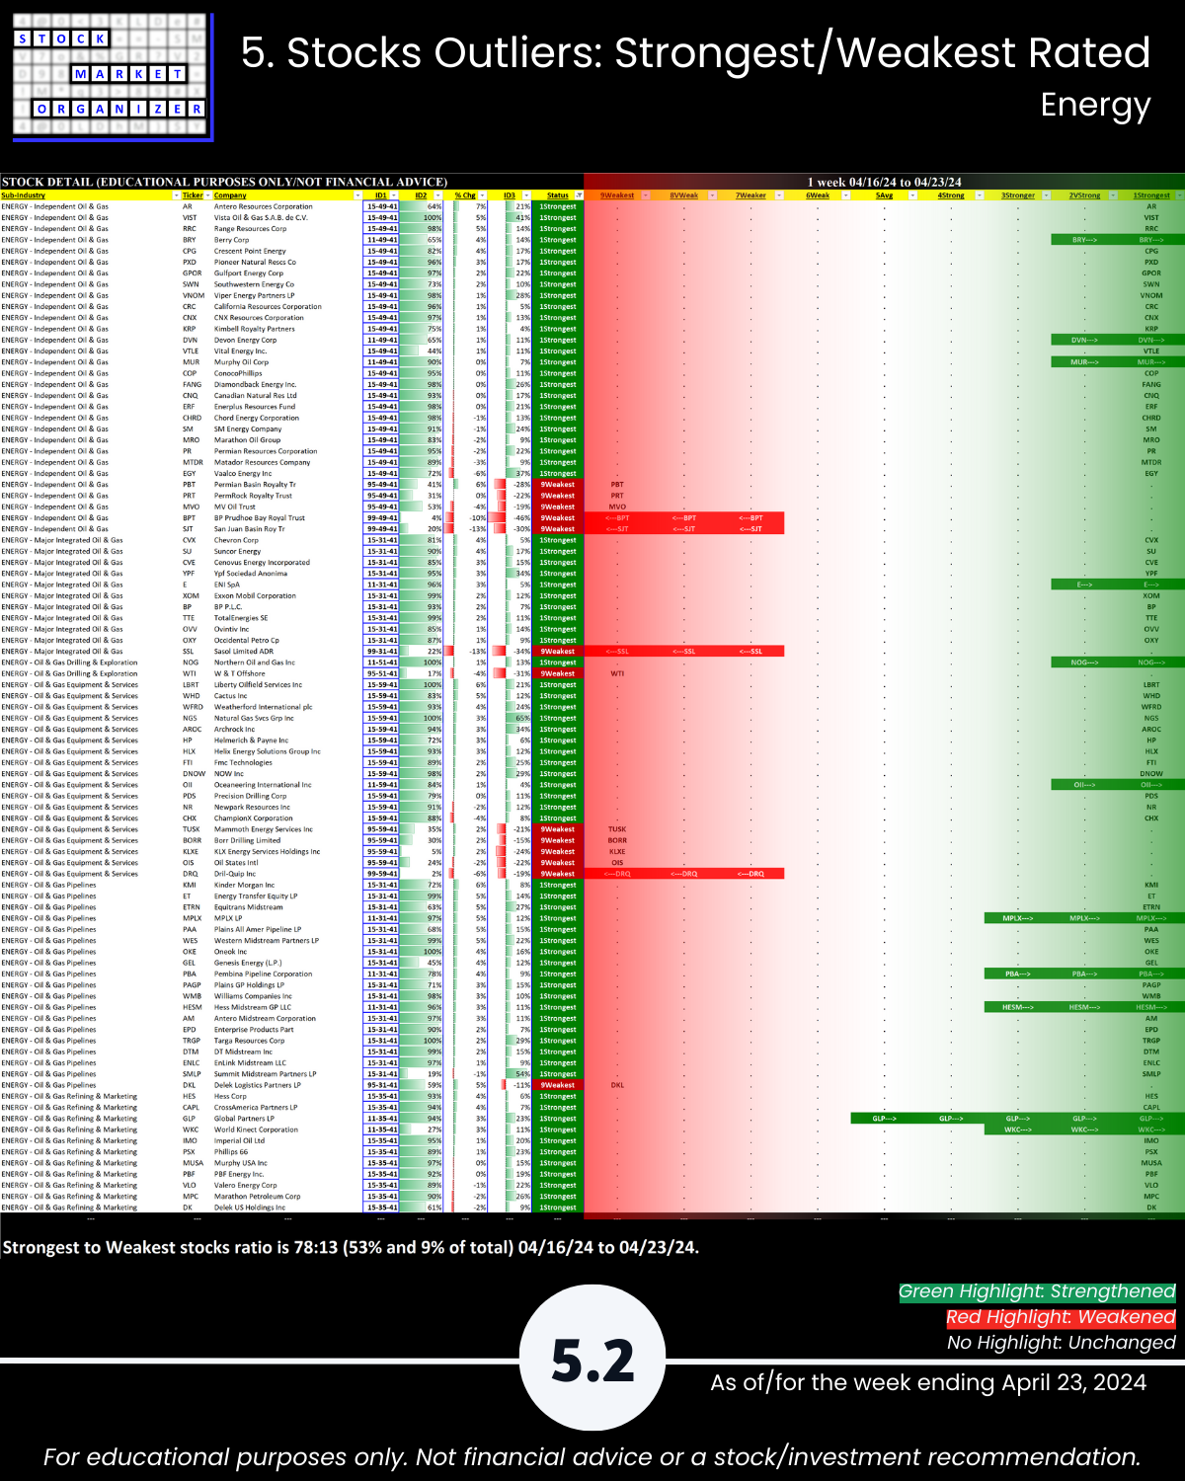The image size is (1185, 1481).
Task: Click the green BRY---> cell under 2VStrong
Action: 1084,240
